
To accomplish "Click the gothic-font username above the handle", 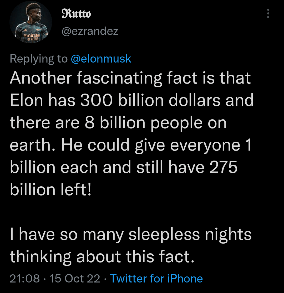I will click(76, 14).
